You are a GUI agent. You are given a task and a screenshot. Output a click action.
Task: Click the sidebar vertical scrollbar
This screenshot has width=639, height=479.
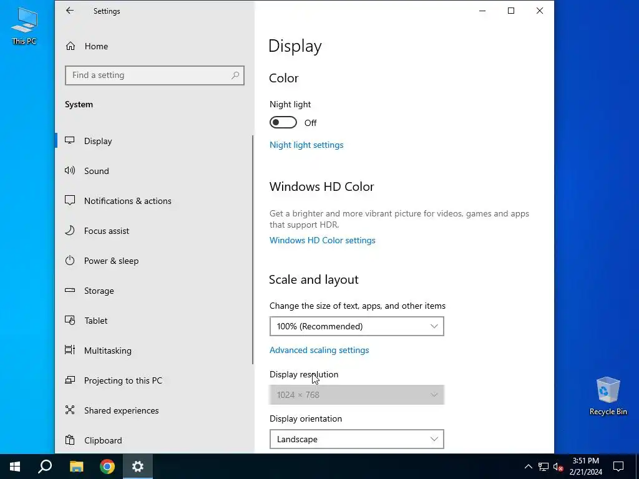pos(253,249)
